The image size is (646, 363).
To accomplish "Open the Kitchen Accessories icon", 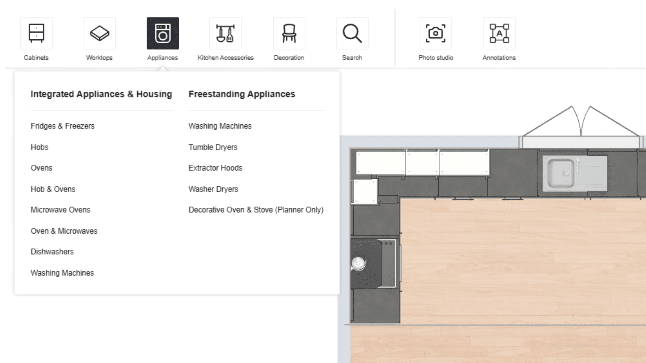I will pos(225,33).
